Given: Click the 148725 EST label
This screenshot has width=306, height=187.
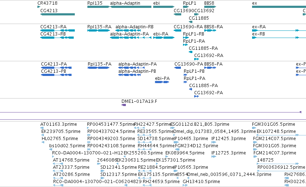Looking at the screenshot, I should pyautogui.click(x=265, y=160).
